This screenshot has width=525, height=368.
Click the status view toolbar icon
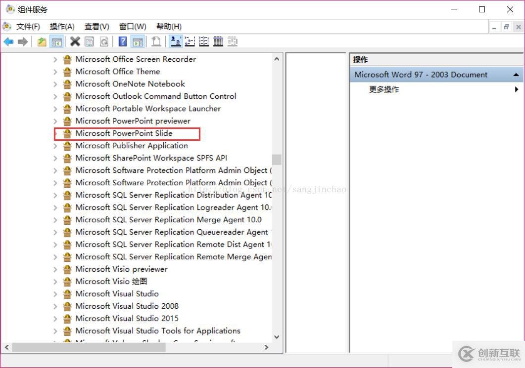click(233, 42)
